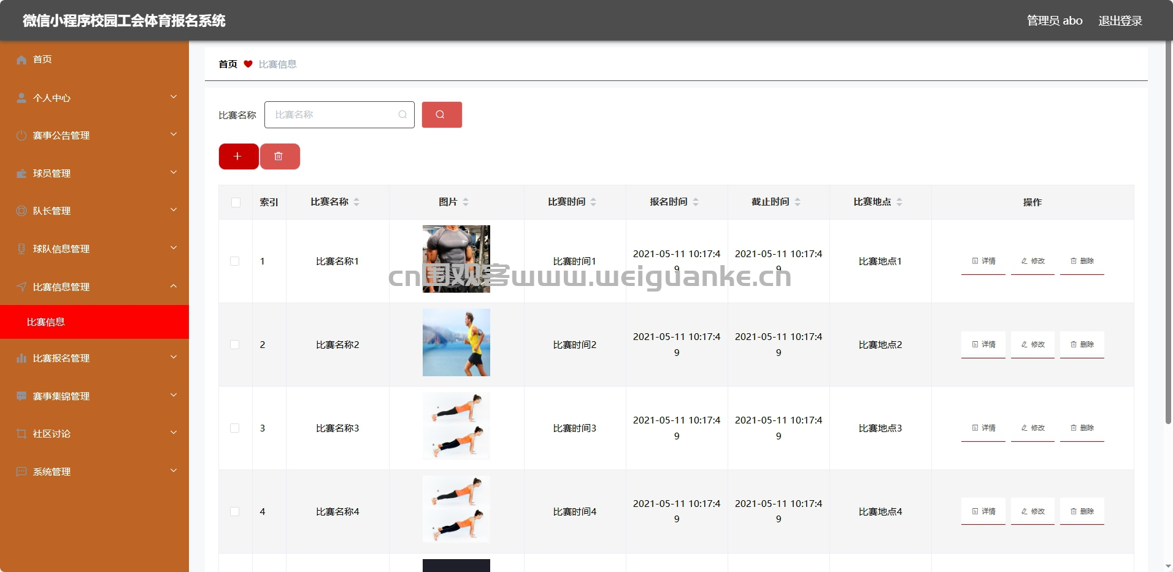Screen dimensions: 1173x572
Task: Click 修改 for 比赛名称2
Action: coord(1033,345)
